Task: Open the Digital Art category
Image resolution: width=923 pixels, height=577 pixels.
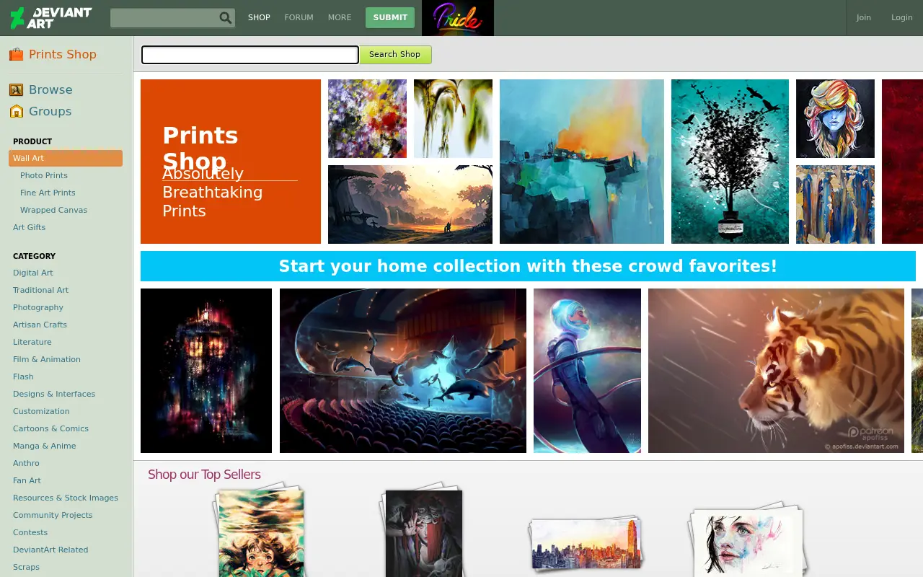Action: 33,273
